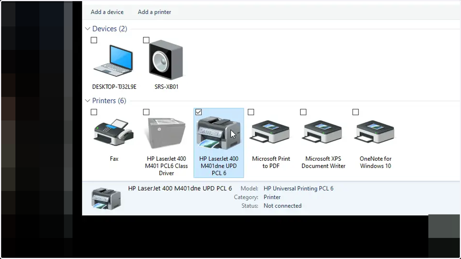Check the OneNote for Windows 10 checkbox
The image size is (461, 259).
(x=355, y=112)
